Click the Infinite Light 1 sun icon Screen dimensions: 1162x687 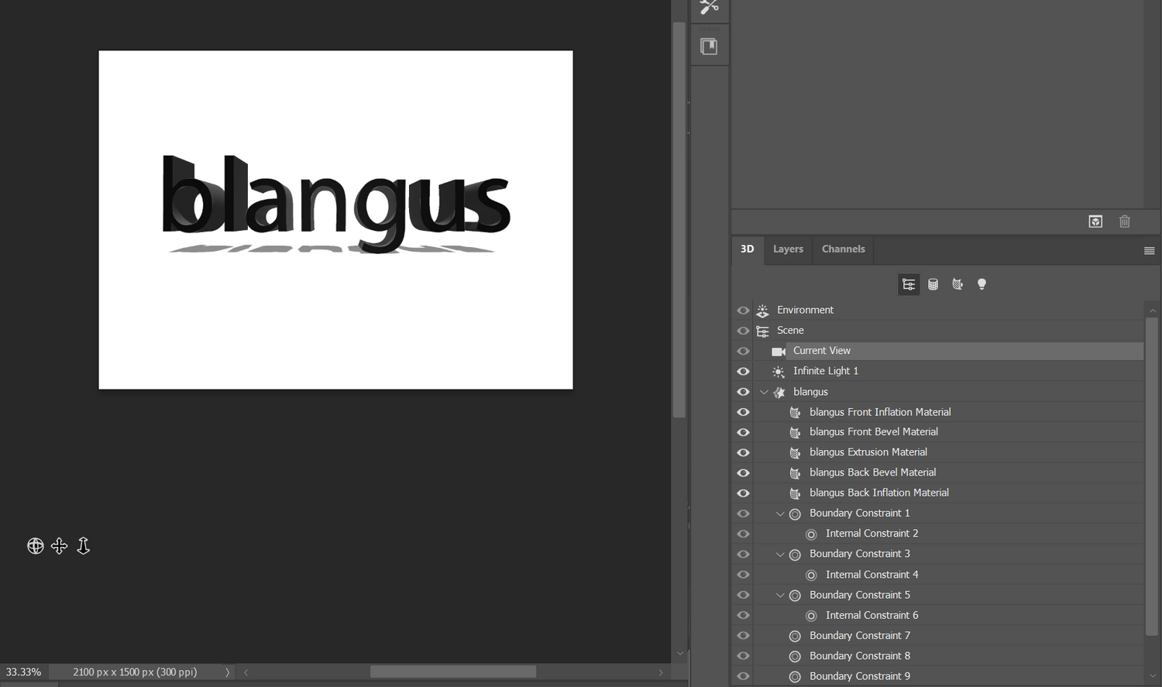tap(779, 372)
